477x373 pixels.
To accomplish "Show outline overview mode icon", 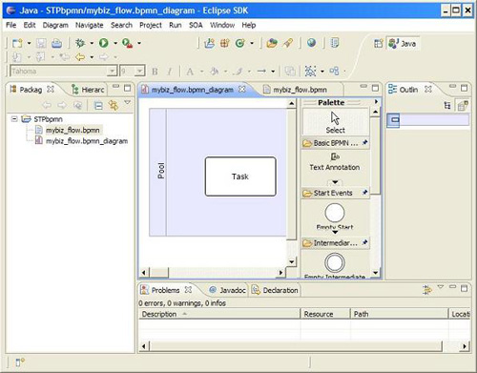I will (463, 106).
